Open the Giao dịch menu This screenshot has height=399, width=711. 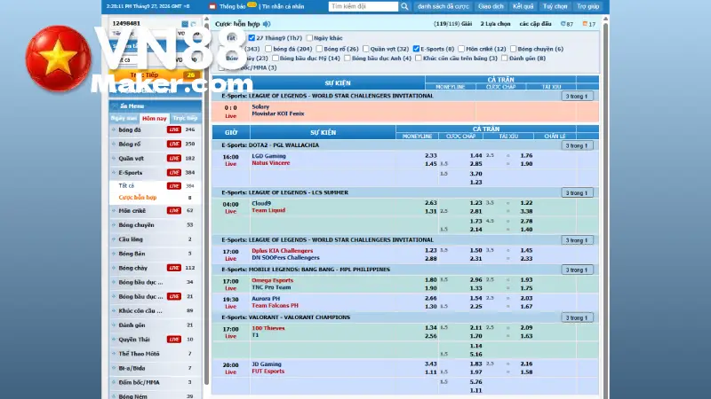491,6
